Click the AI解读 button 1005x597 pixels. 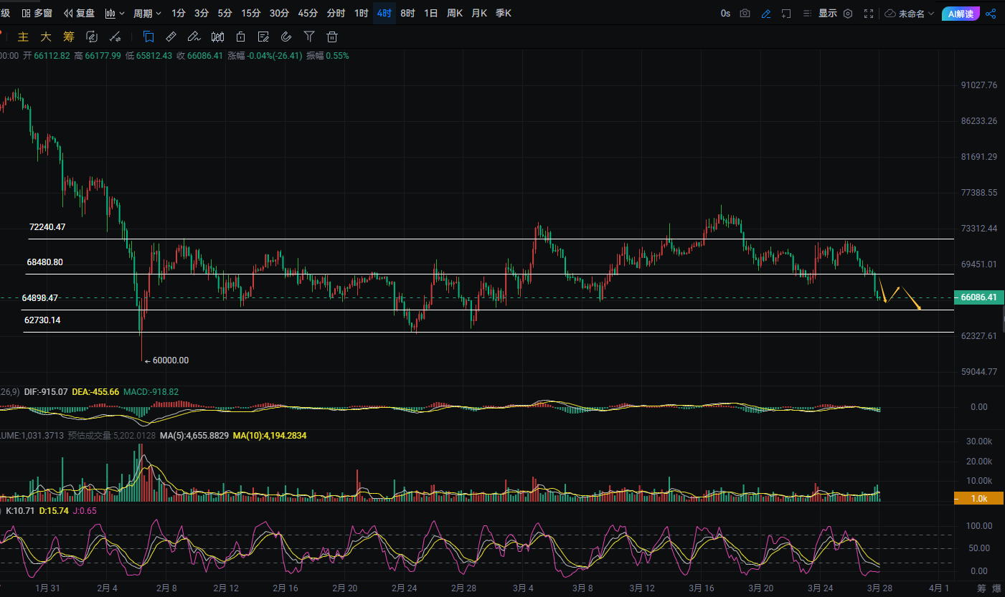pyautogui.click(x=961, y=14)
